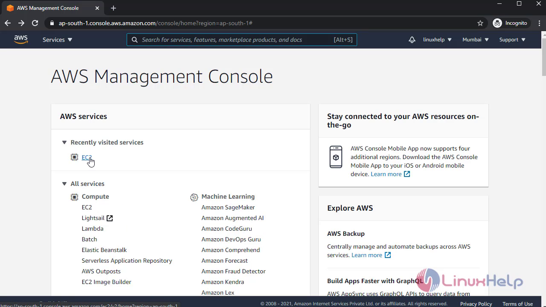This screenshot has width=546, height=307.
Task: Open Lambda service link
Action: [x=93, y=229]
